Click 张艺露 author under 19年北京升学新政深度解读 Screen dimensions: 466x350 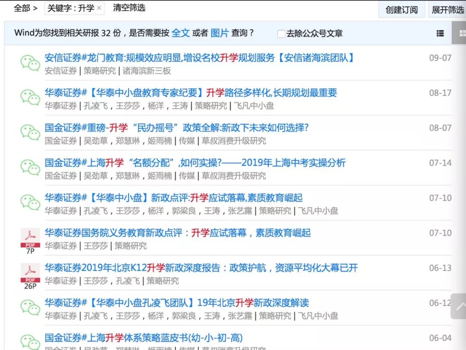240,316
